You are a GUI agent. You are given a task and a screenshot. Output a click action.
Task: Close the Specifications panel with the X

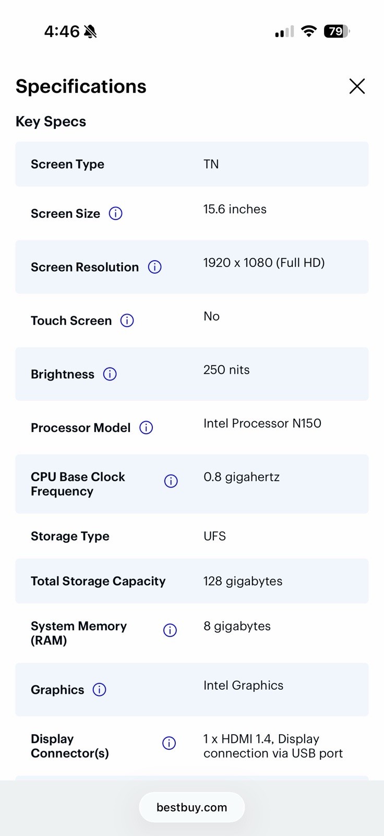[x=357, y=86]
